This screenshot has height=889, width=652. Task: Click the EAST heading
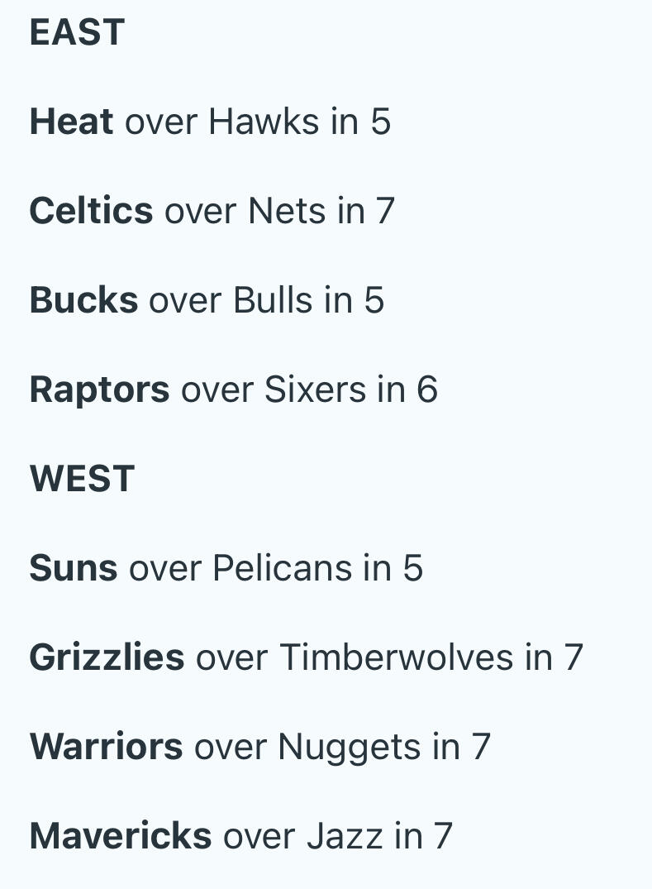pyautogui.click(x=77, y=32)
